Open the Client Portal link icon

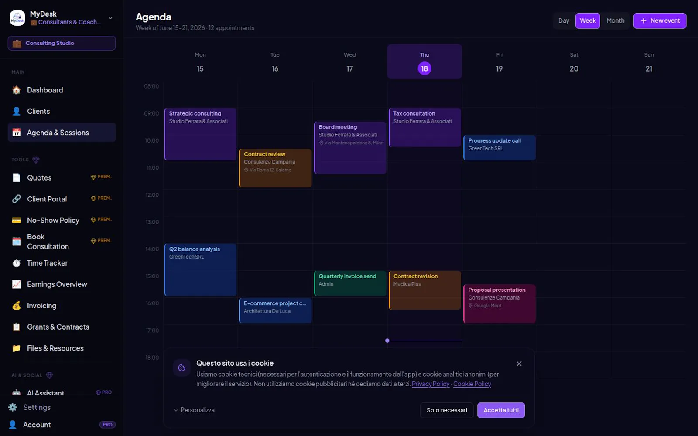click(x=17, y=199)
